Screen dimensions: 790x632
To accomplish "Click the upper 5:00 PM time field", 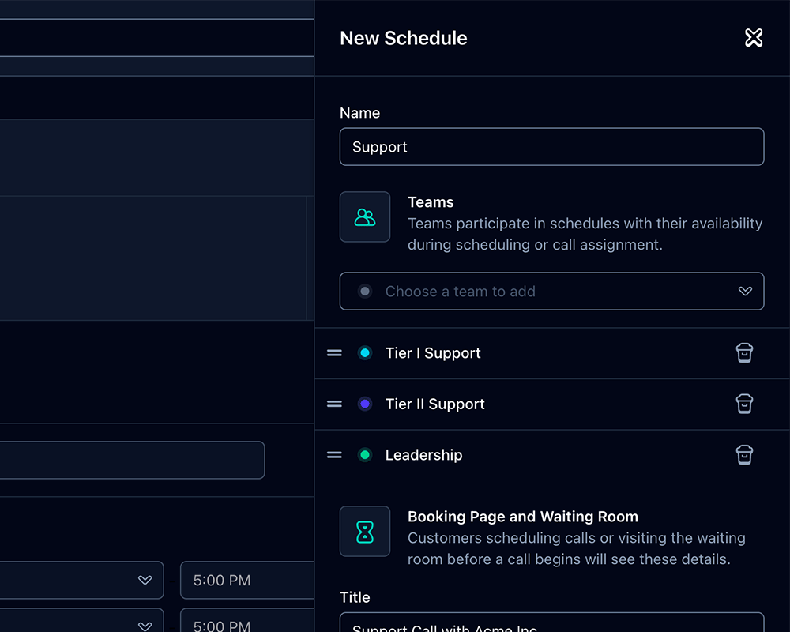I will tap(247, 580).
